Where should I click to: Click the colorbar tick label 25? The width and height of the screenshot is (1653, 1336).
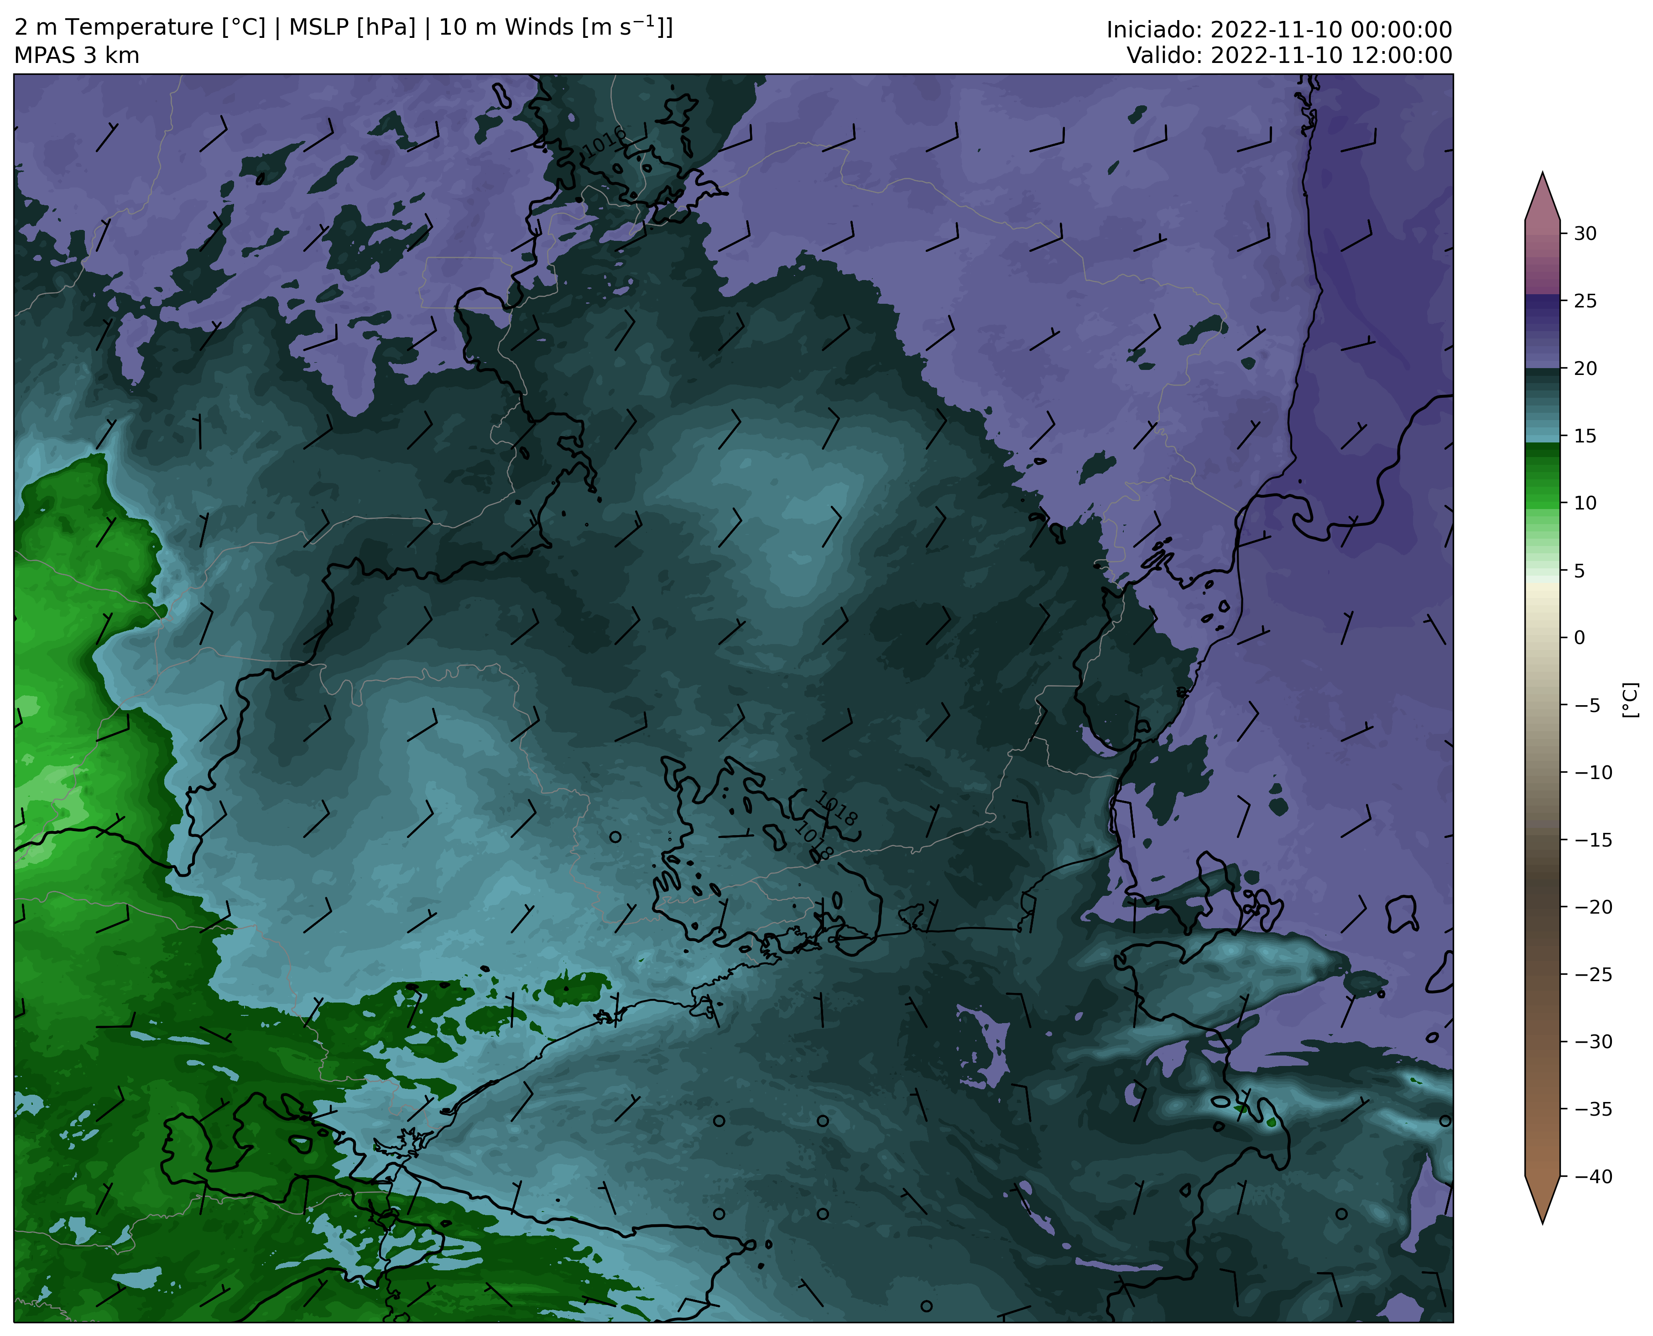click(x=1585, y=301)
